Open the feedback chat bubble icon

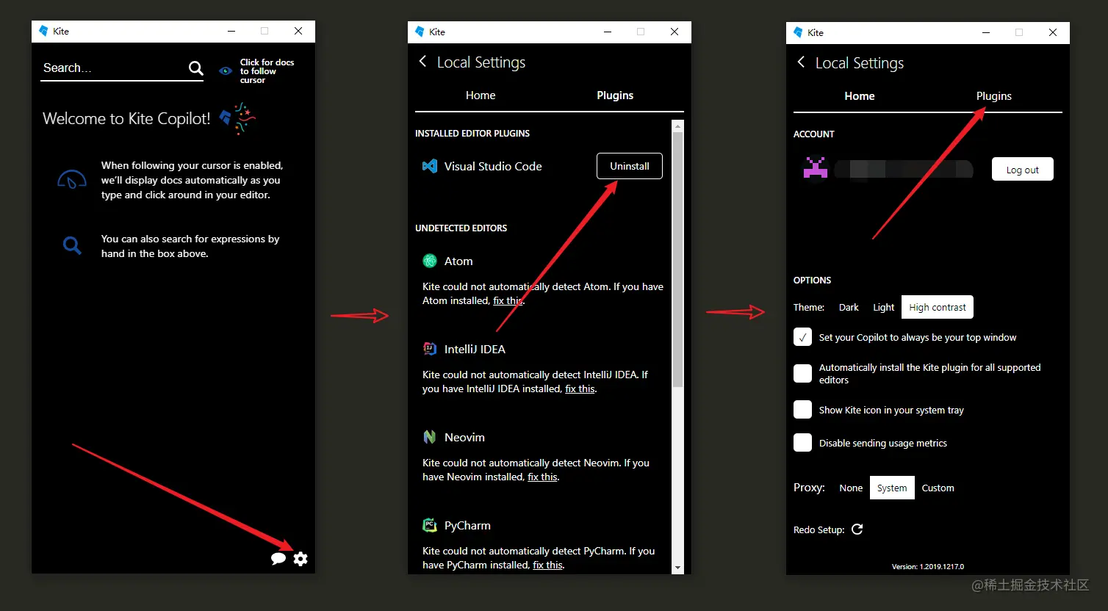[278, 559]
